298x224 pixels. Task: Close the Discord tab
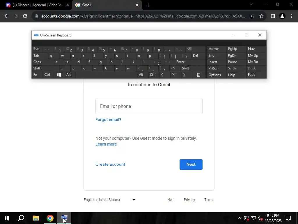68,5
